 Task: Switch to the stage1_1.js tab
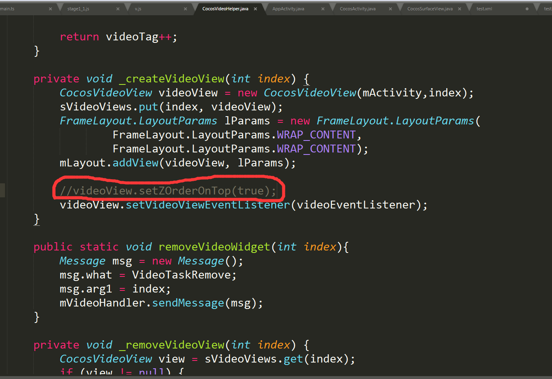[x=77, y=9]
